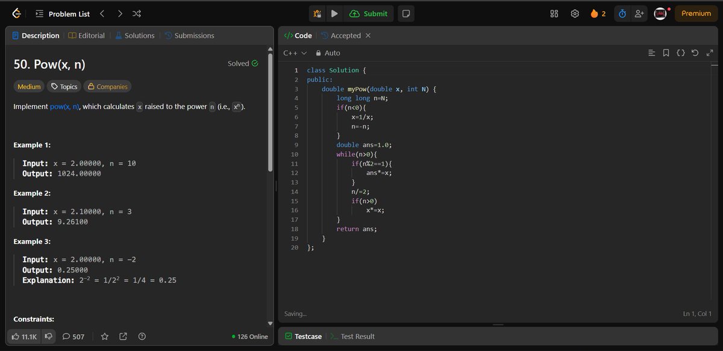Image resolution: width=723 pixels, height=351 pixels.
Task: Run the code using the play icon
Action: coord(335,13)
